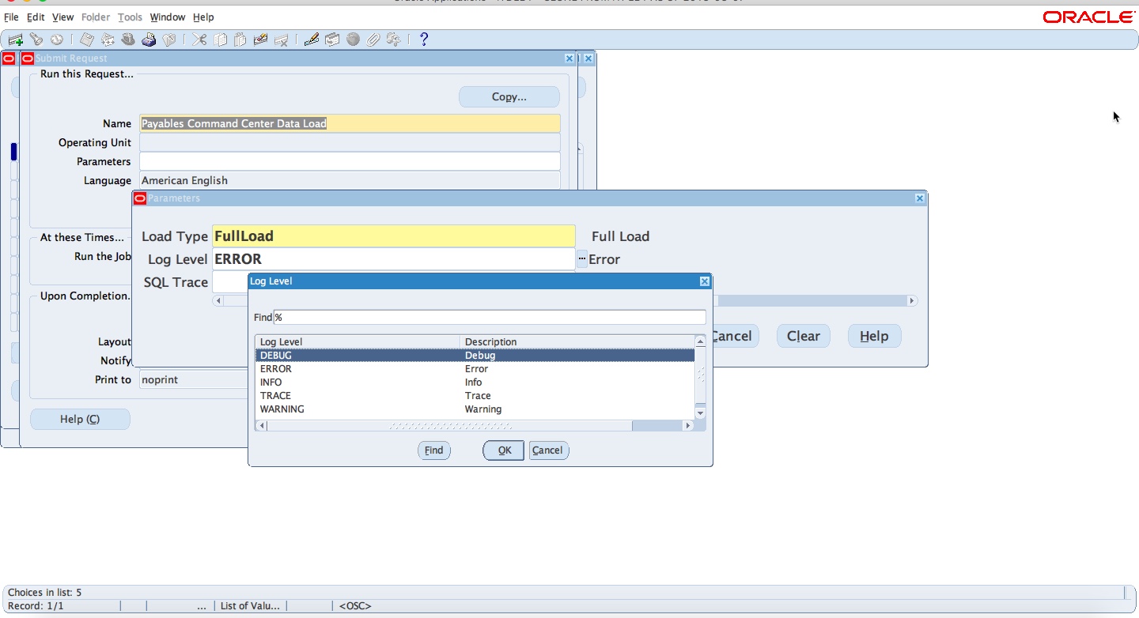Click the Log Level list scroll left arrow
This screenshot has height=618, width=1139.
262,426
